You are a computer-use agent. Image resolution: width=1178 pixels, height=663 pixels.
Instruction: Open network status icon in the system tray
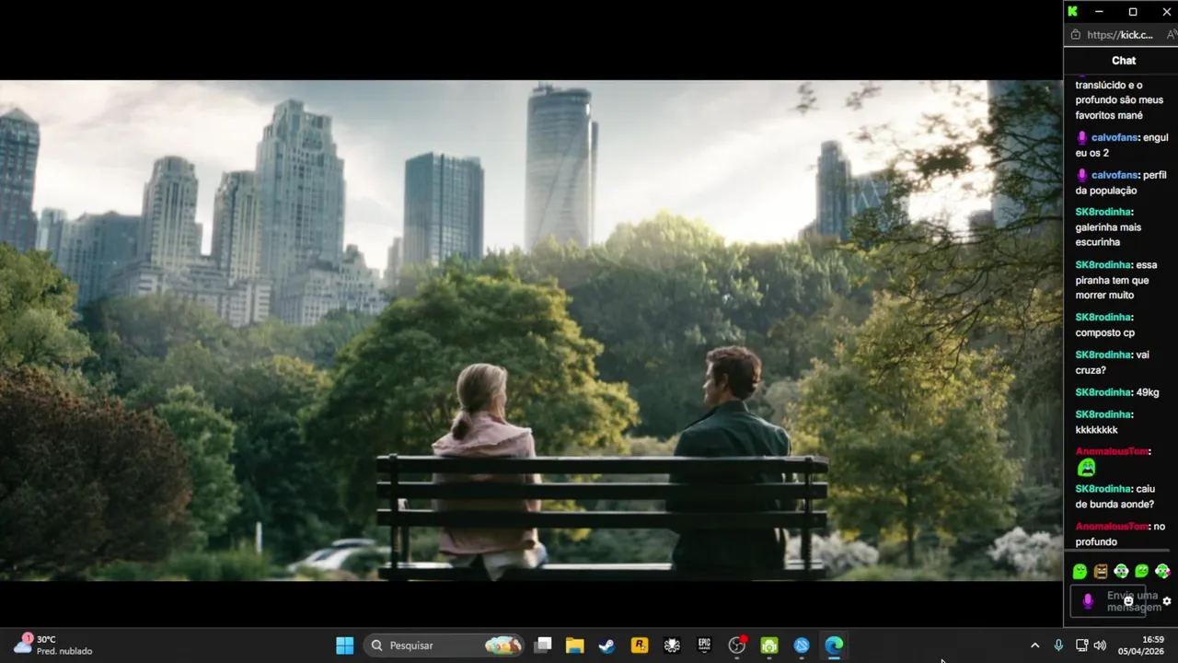pyautogui.click(x=1081, y=646)
